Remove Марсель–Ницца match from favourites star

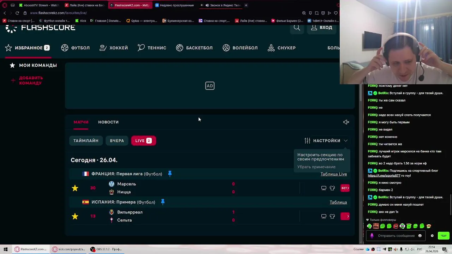(x=75, y=188)
